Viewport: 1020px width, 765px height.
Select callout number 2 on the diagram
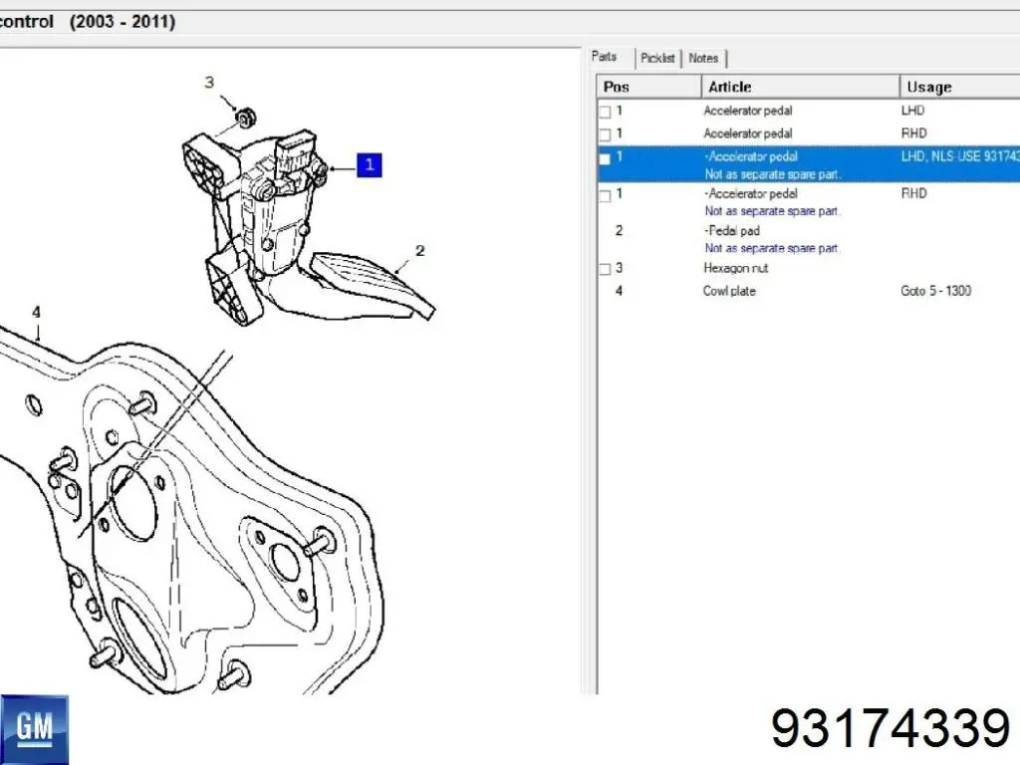click(x=419, y=251)
